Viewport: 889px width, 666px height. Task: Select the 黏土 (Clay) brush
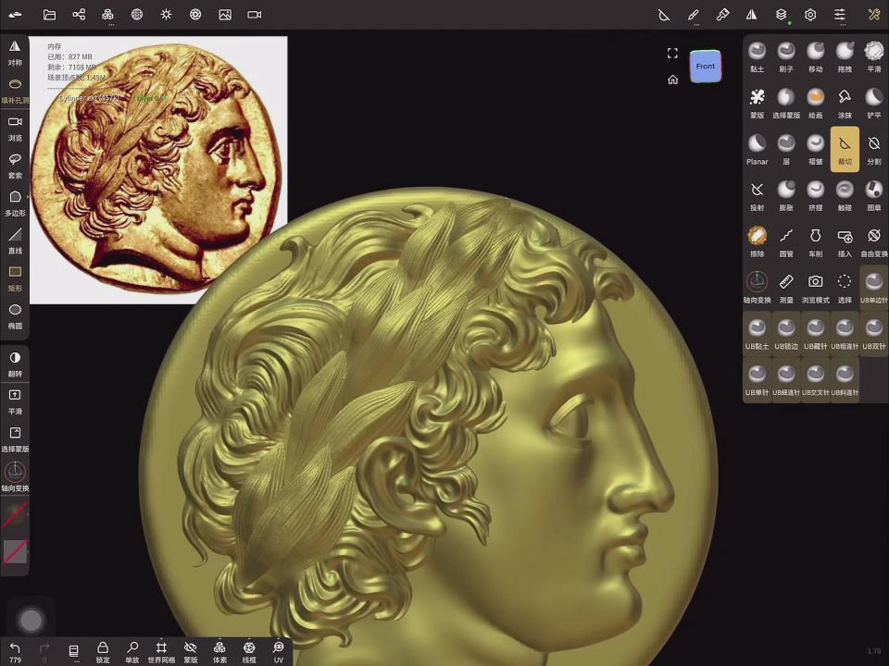757,56
